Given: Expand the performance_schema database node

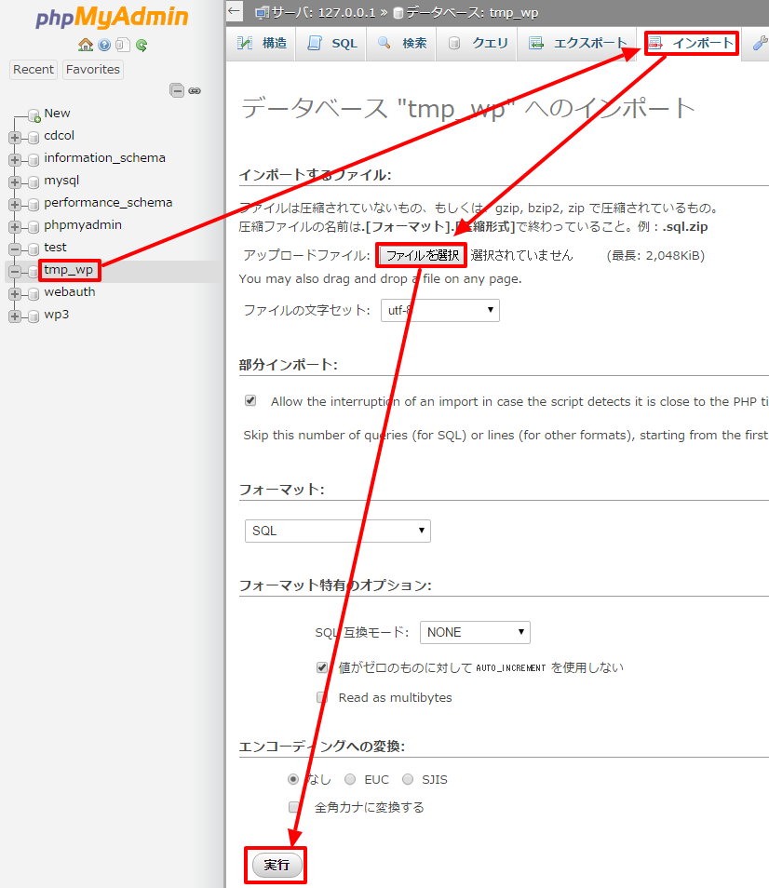Looking at the screenshot, I should point(15,205).
